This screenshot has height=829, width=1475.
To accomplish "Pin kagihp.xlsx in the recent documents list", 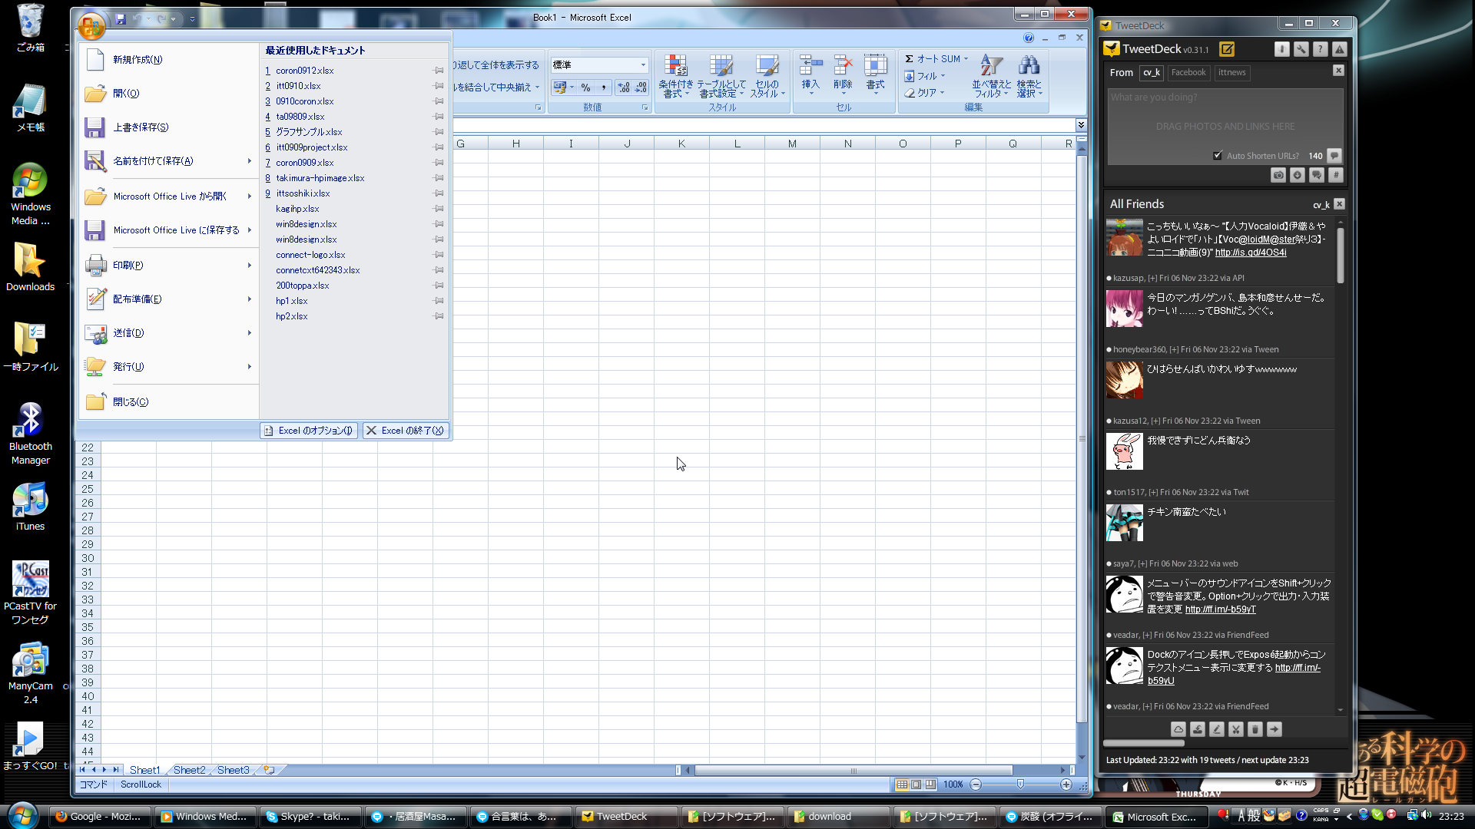I will 439,209.
